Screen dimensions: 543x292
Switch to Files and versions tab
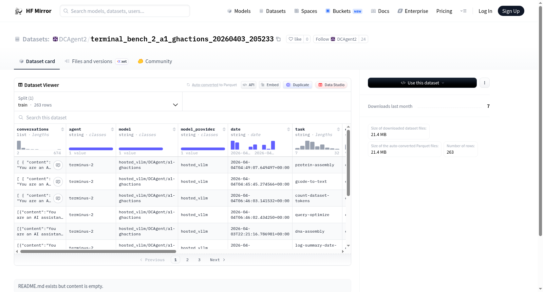(96, 61)
